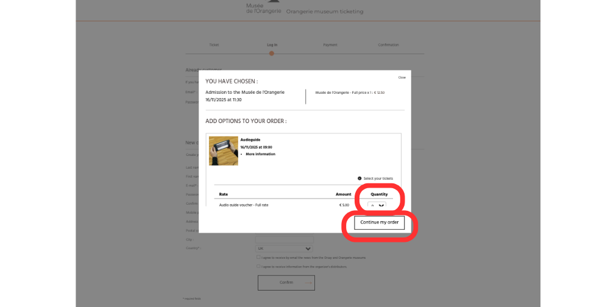This screenshot has height=307, width=616.
Task: Click the Musée de l'Orangerie logo
Action: tap(263, 8)
